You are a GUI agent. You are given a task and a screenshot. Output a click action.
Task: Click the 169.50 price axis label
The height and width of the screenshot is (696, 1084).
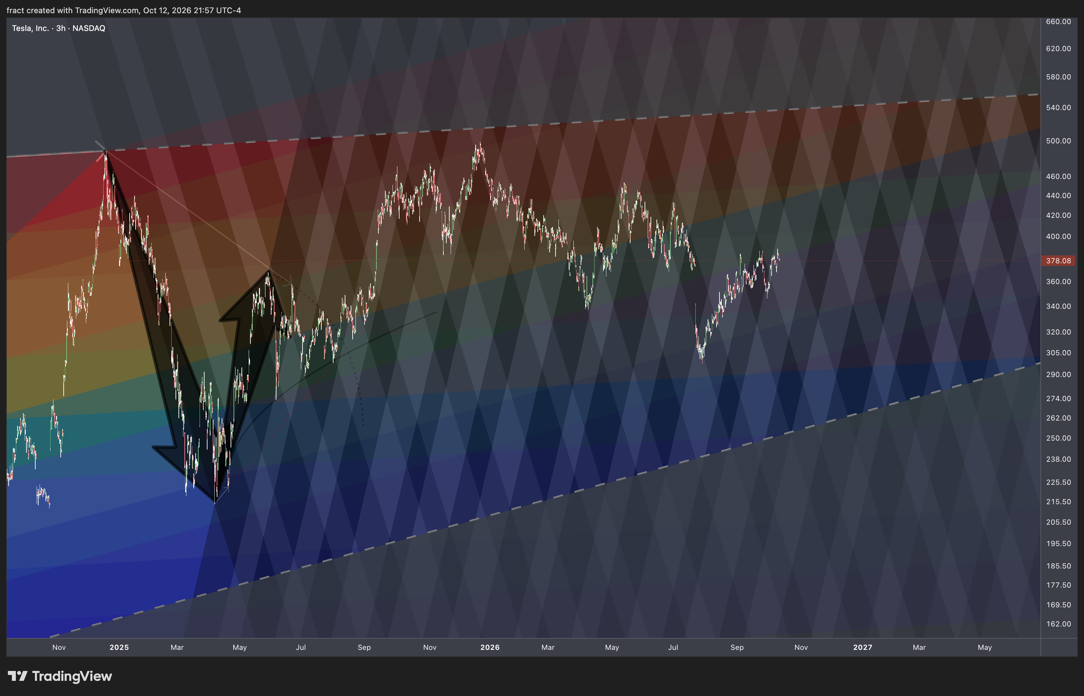1058,605
